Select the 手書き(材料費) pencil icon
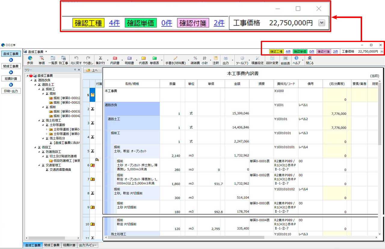385x249 pixels. click(175, 60)
